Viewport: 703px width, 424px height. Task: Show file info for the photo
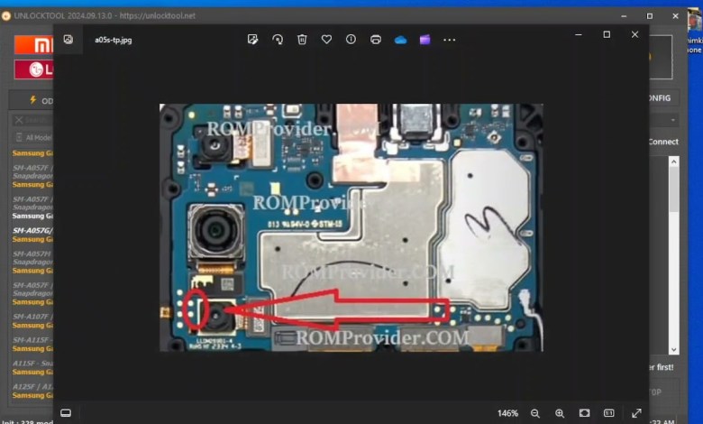click(351, 40)
